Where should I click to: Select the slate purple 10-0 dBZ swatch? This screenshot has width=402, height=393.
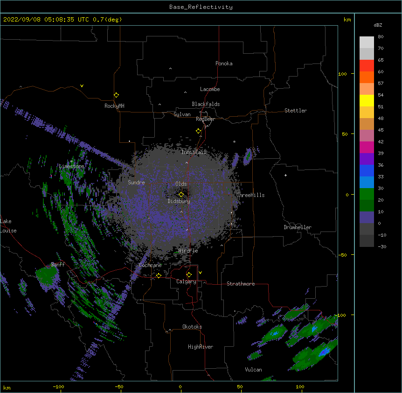coord(367,218)
